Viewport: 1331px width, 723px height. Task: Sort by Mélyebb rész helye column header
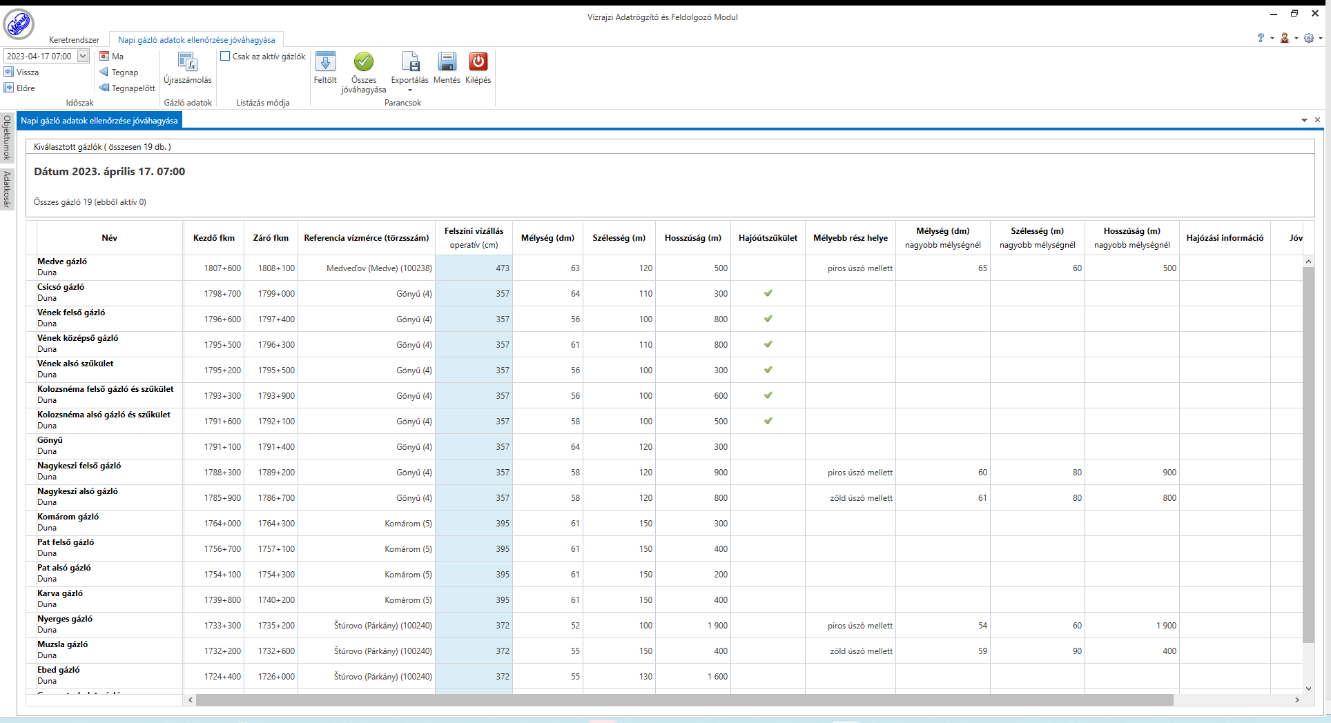coord(851,238)
